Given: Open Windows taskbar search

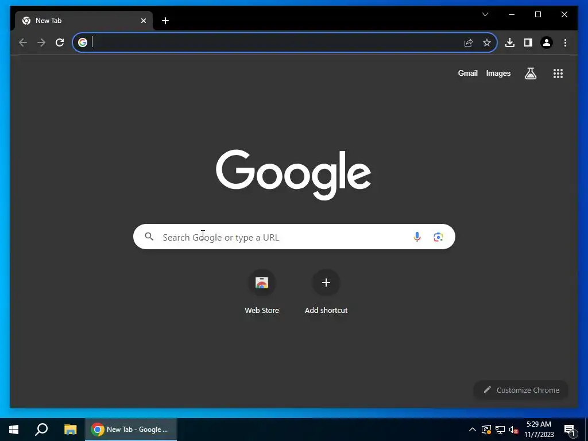Looking at the screenshot, I should pos(41,430).
